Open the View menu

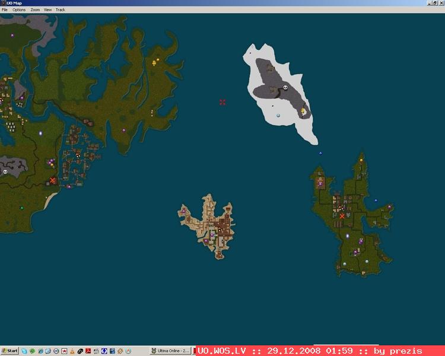pyautogui.click(x=47, y=9)
